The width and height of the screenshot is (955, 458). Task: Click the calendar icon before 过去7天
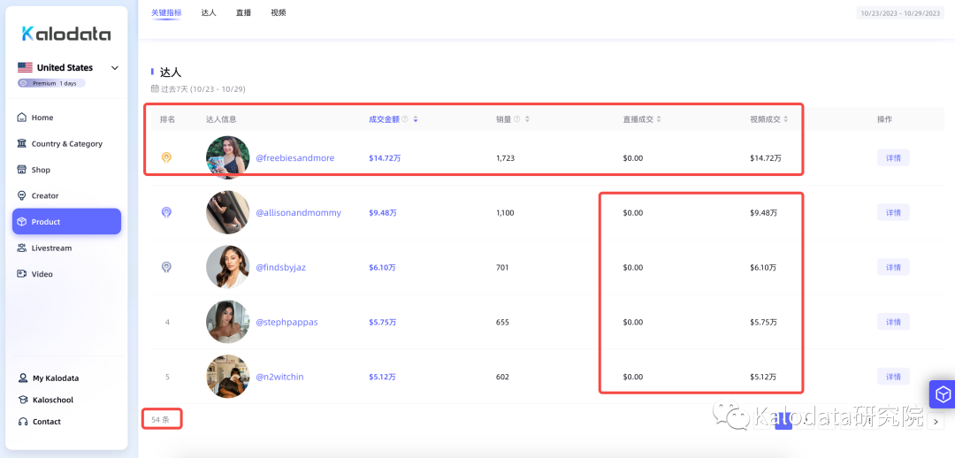155,89
